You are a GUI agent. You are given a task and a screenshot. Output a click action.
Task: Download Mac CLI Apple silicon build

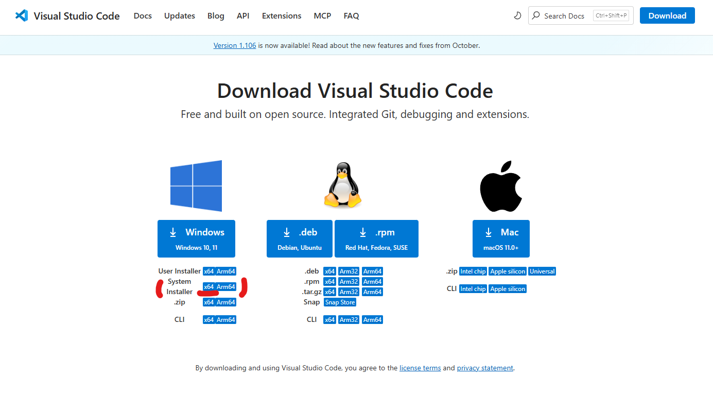click(x=508, y=289)
